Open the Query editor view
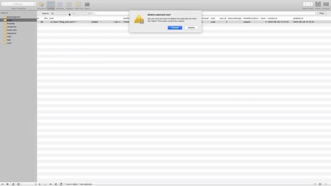The height and width of the screenshot is (186, 331). click(x=87, y=5)
